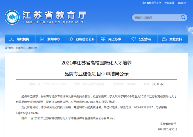Viewport: 193px width, 137px height.
Task: Click the xlsx attachment file icon
Action: pyautogui.click(x=32, y=118)
